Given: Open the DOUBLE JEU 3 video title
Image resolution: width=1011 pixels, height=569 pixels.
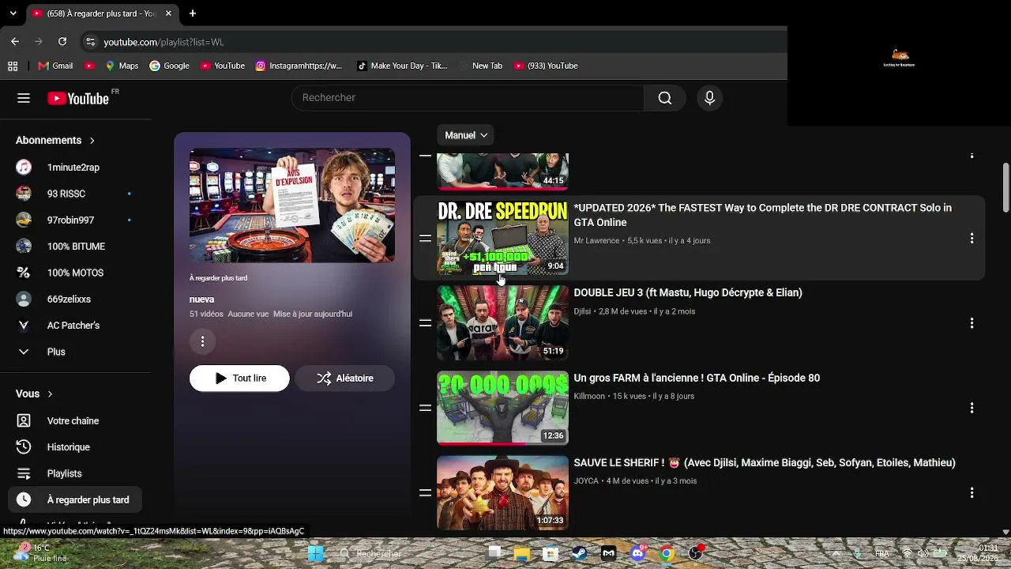Looking at the screenshot, I should [688, 293].
